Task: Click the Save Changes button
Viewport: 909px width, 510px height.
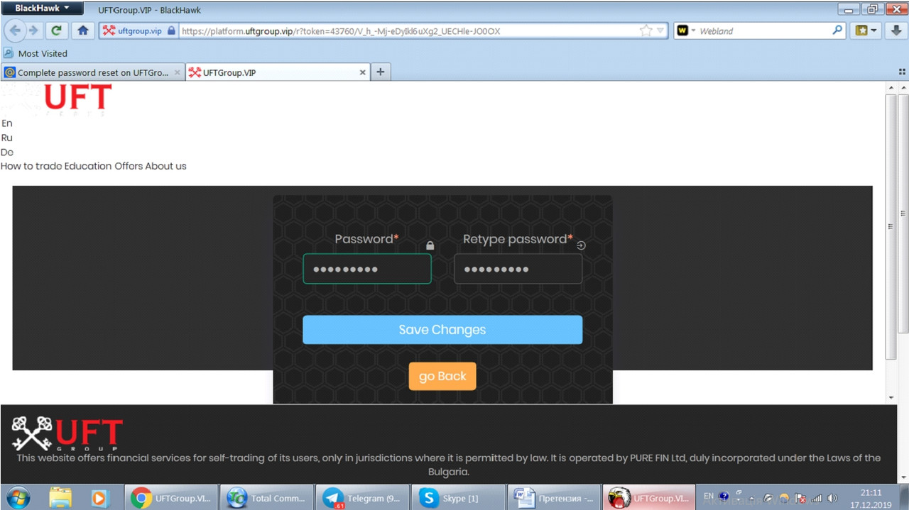Action: click(x=442, y=330)
